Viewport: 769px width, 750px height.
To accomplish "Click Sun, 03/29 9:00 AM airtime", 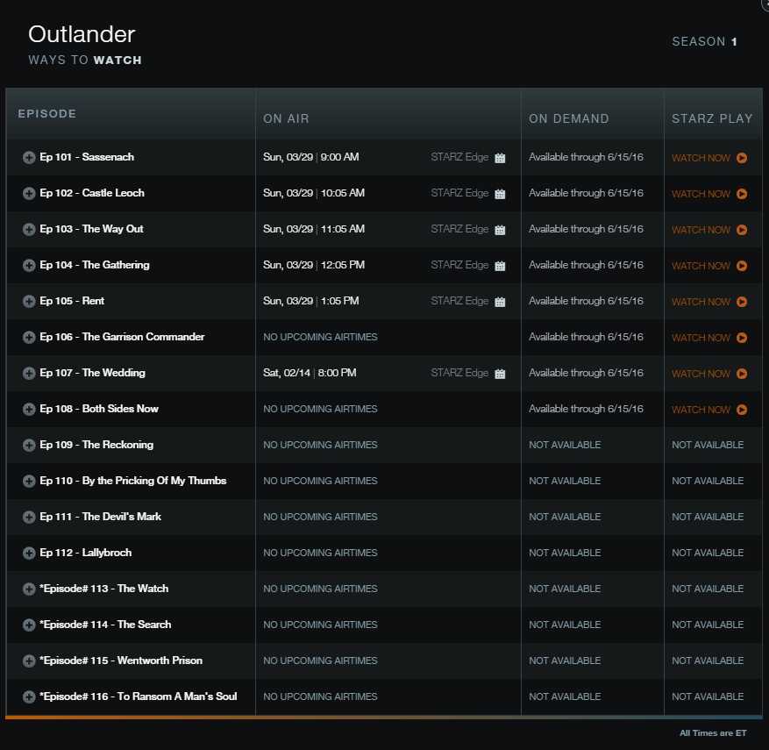I will (311, 157).
